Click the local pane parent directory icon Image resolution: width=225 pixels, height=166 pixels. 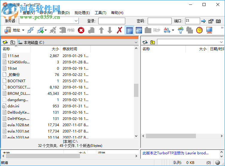click(13, 42)
